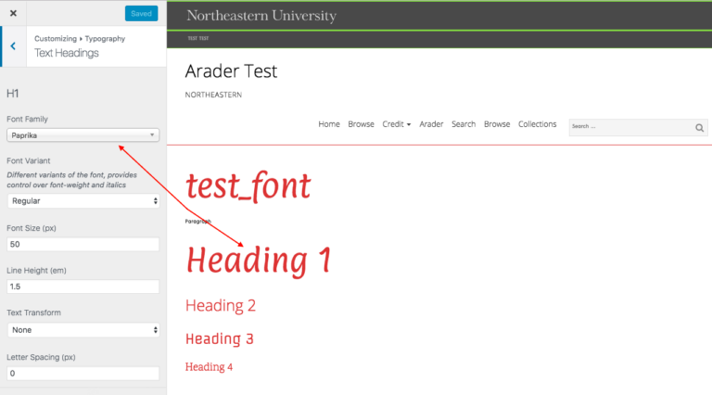
Task: Focus the Letter Spacing input field
Action: 83,373
